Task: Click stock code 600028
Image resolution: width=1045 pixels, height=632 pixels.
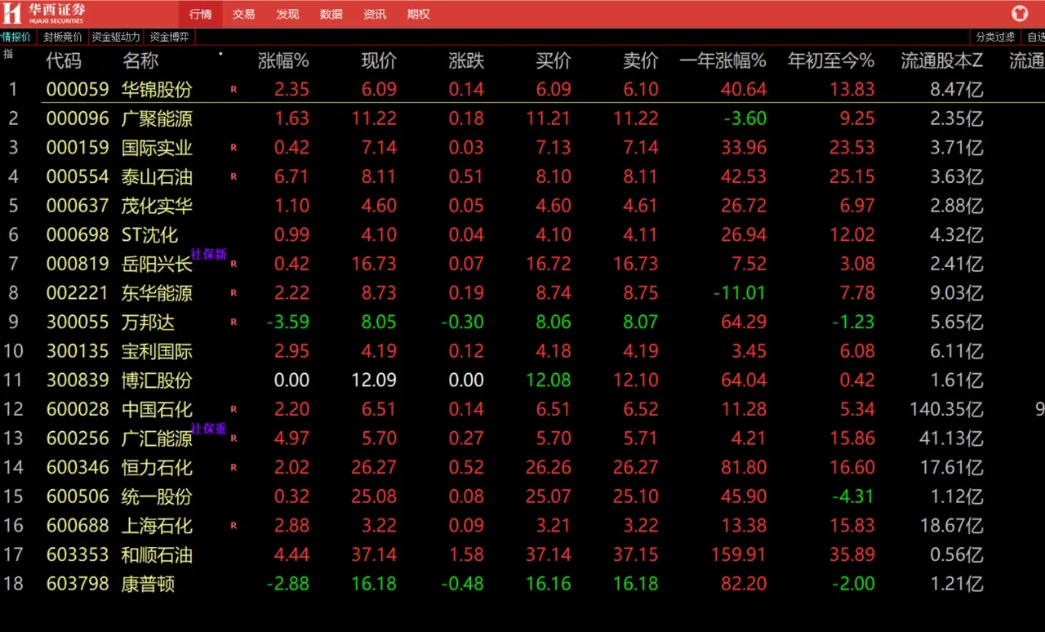Action: (x=78, y=410)
